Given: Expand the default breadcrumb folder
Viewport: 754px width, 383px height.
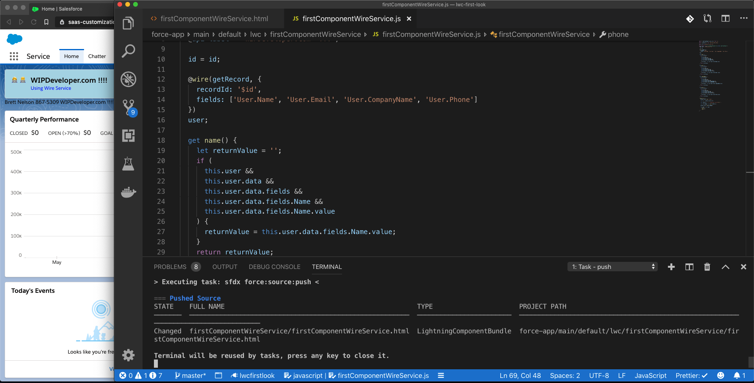Looking at the screenshot, I should [x=230, y=34].
